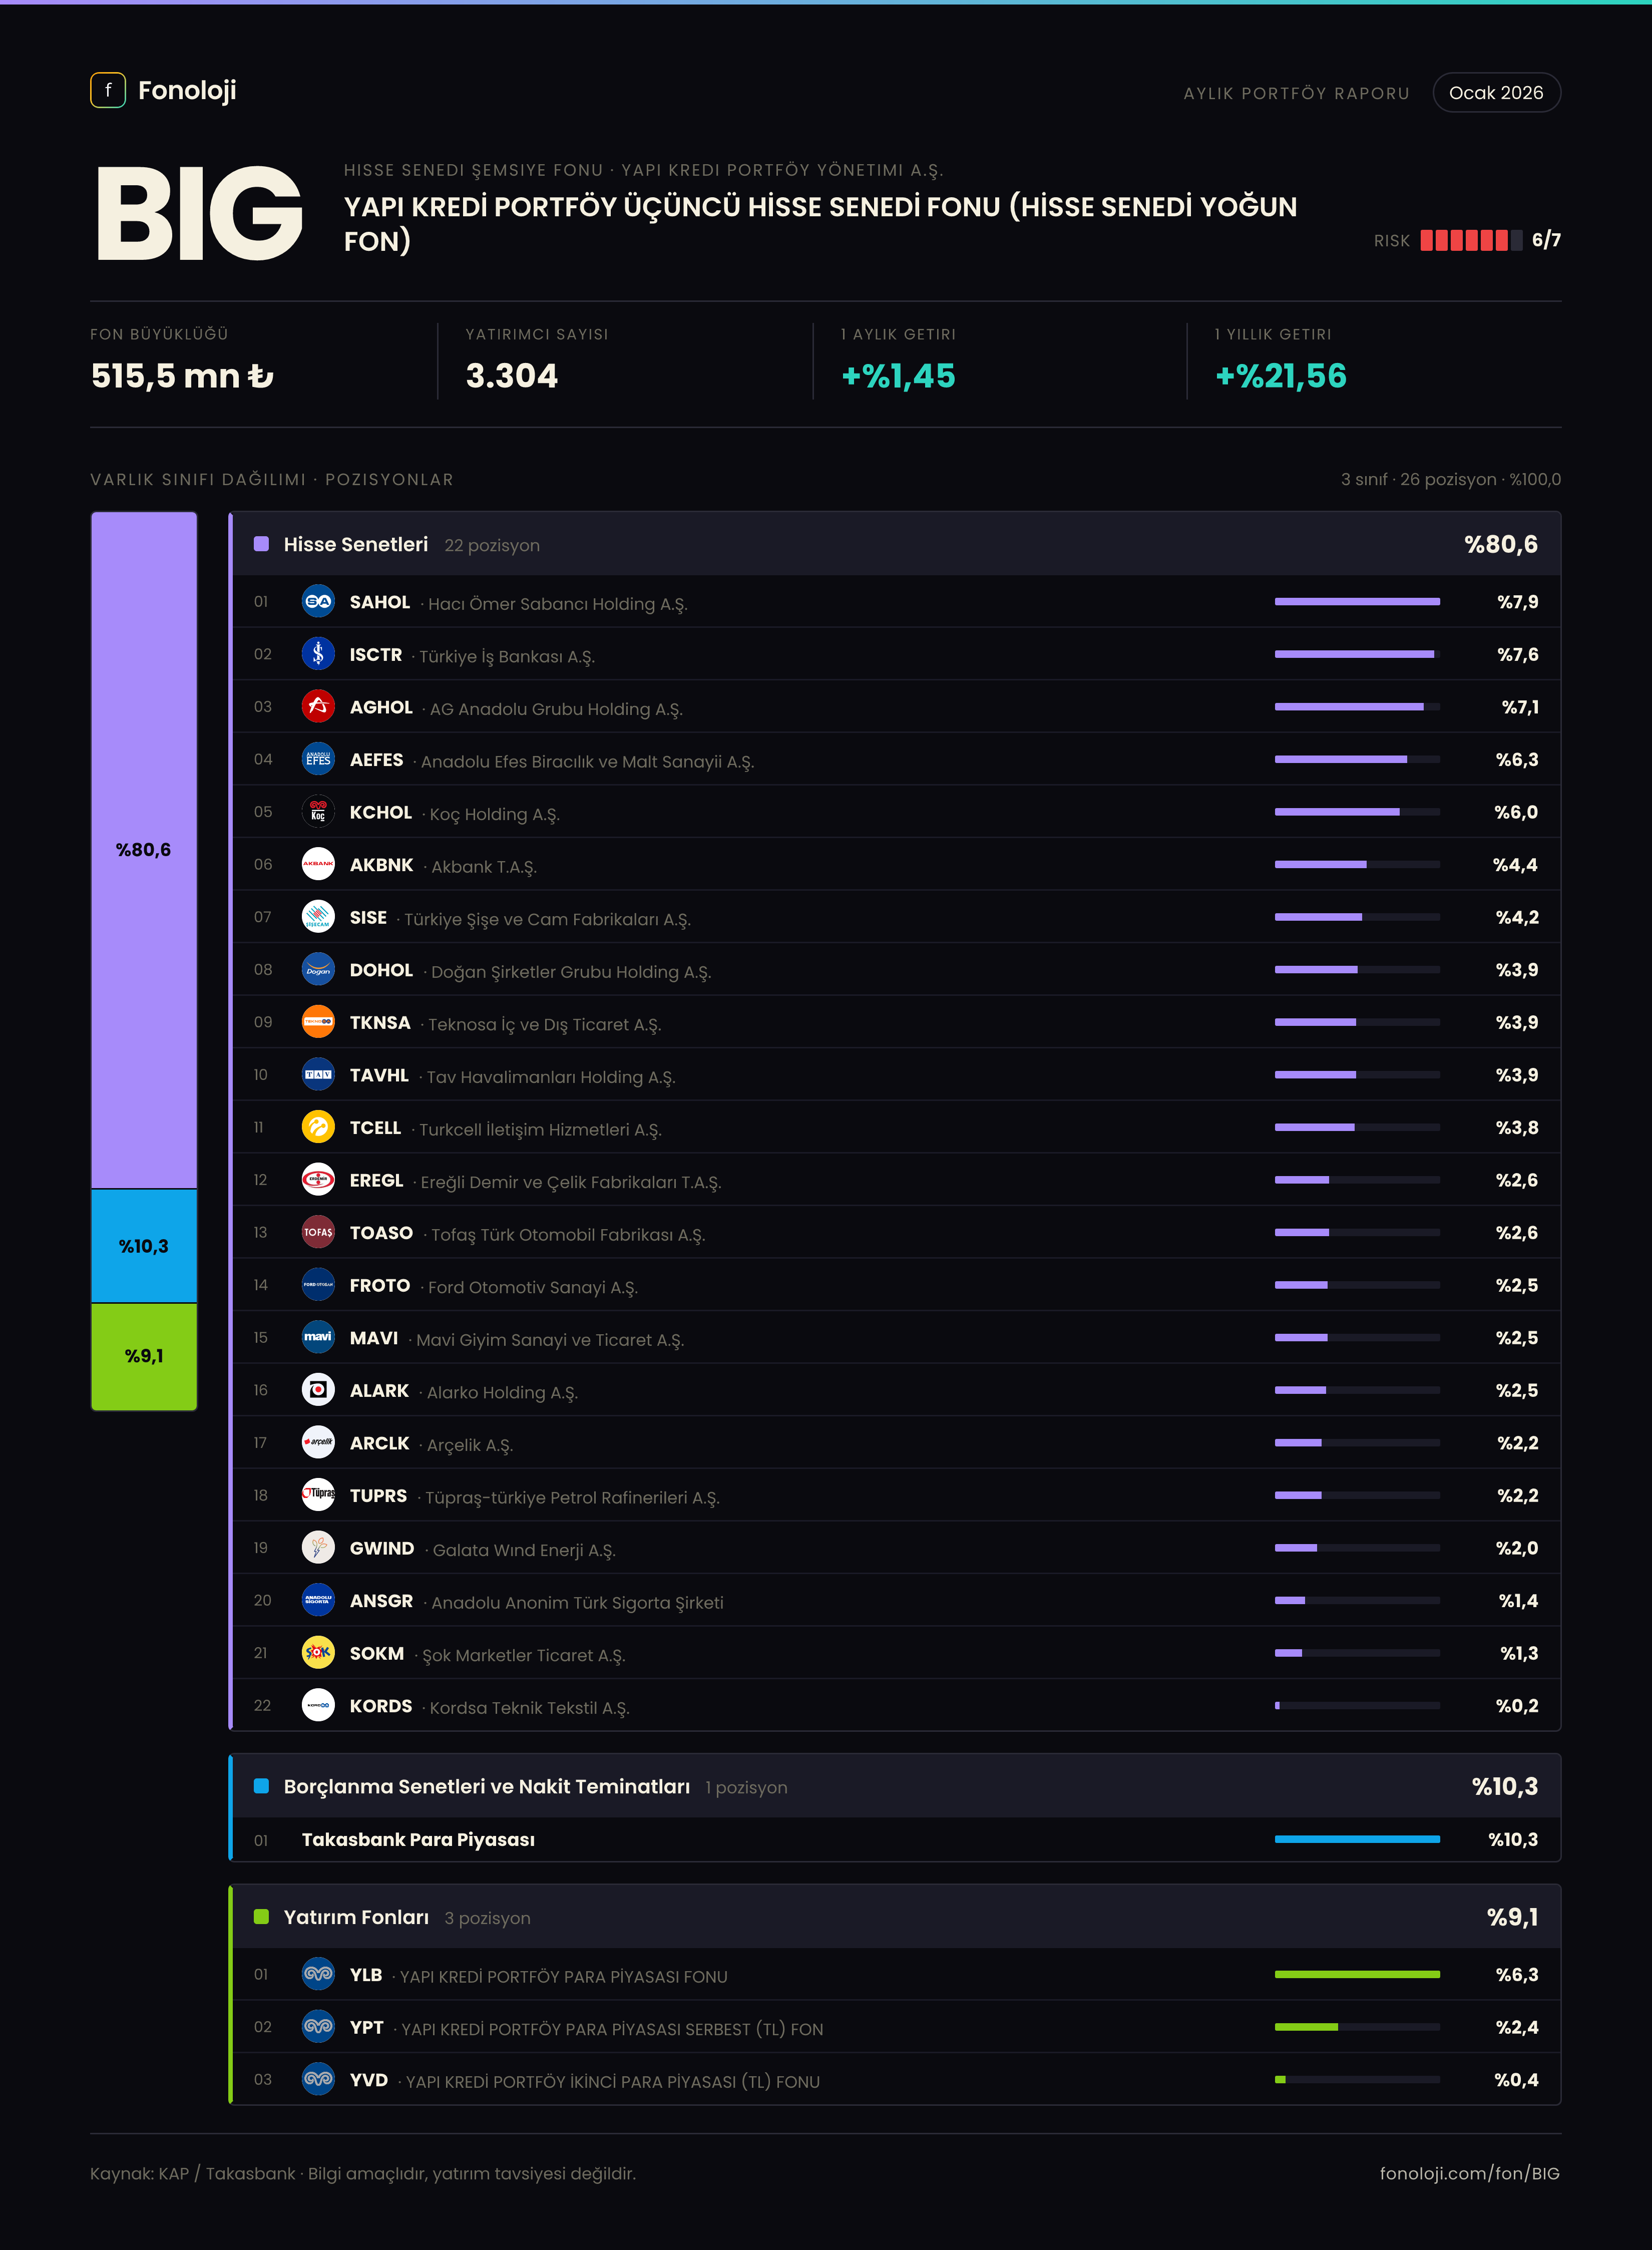1652x2250 pixels.
Task: Click the ARCLK Arçelik logo
Action: coord(318,1443)
